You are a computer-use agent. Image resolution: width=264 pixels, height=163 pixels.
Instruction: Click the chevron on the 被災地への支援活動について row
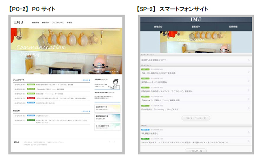point(249,60)
